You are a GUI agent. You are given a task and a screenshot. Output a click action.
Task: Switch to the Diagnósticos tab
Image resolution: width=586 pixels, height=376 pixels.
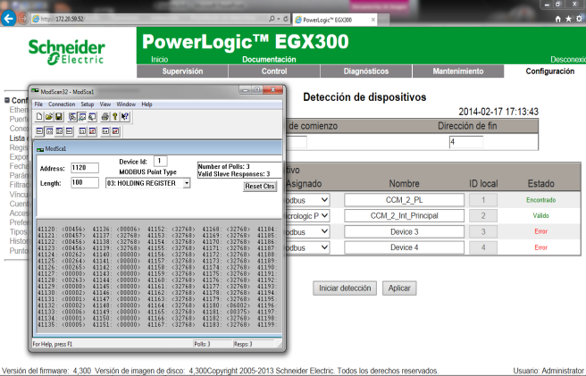tap(365, 71)
